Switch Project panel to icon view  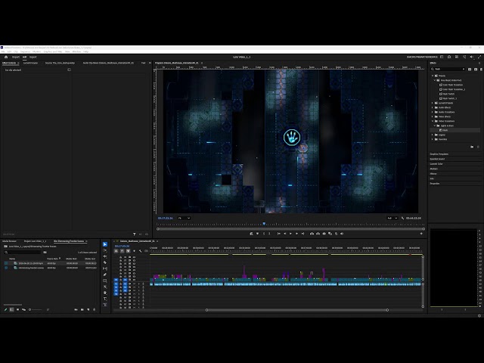coord(17,309)
